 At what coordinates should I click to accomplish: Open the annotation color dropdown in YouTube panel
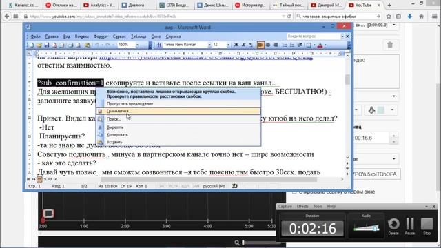tap(392, 110)
